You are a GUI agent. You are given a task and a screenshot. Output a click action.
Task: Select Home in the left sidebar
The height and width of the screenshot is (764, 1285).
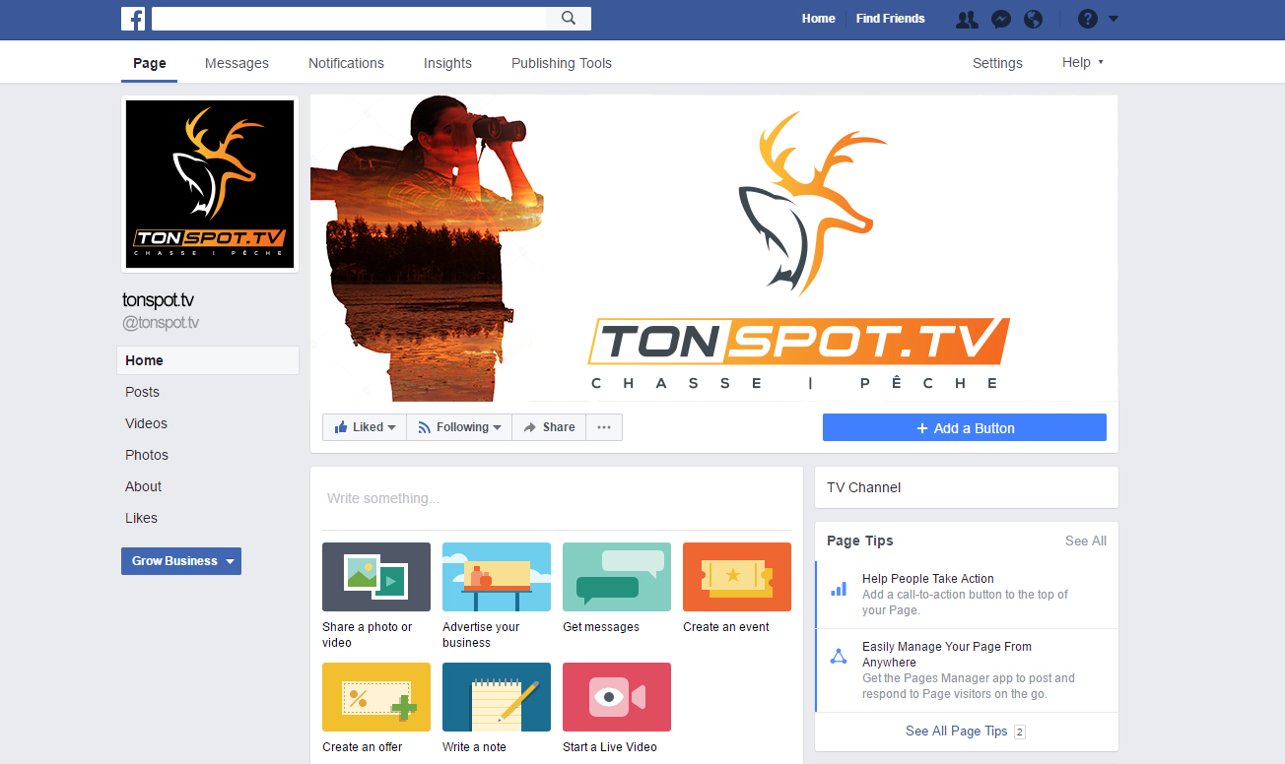click(208, 360)
